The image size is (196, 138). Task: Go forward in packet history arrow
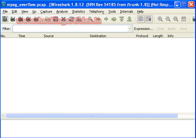click(x=106, y=19)
